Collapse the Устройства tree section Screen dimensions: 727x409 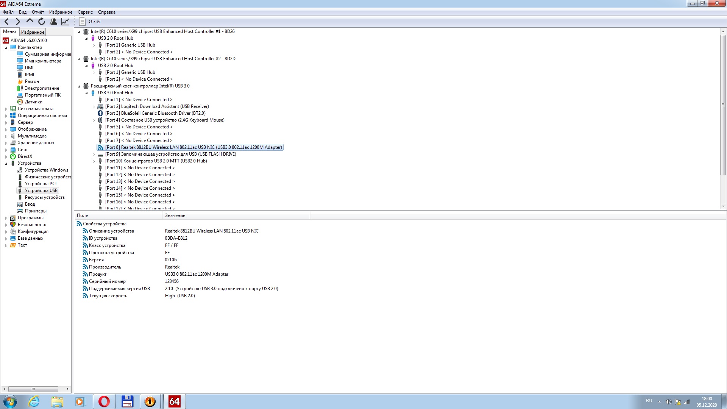point(6,164)
